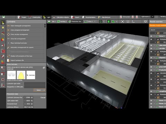This screenshot has height=124, width=166.
Task: Click the red luminaire list graph icon
Action: 3,68
